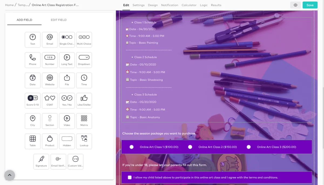Add a Score 0-10 field
This screenshot has height=185, width=324.
(33, 101)
